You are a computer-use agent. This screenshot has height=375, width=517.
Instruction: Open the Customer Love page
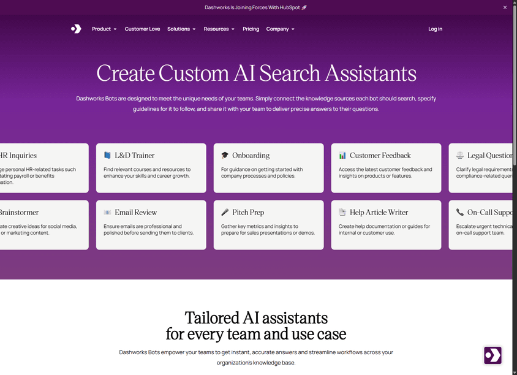pos(142,29)
